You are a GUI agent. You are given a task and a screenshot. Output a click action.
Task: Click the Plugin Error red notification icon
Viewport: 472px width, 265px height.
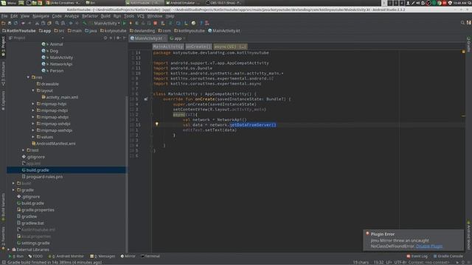367,233
